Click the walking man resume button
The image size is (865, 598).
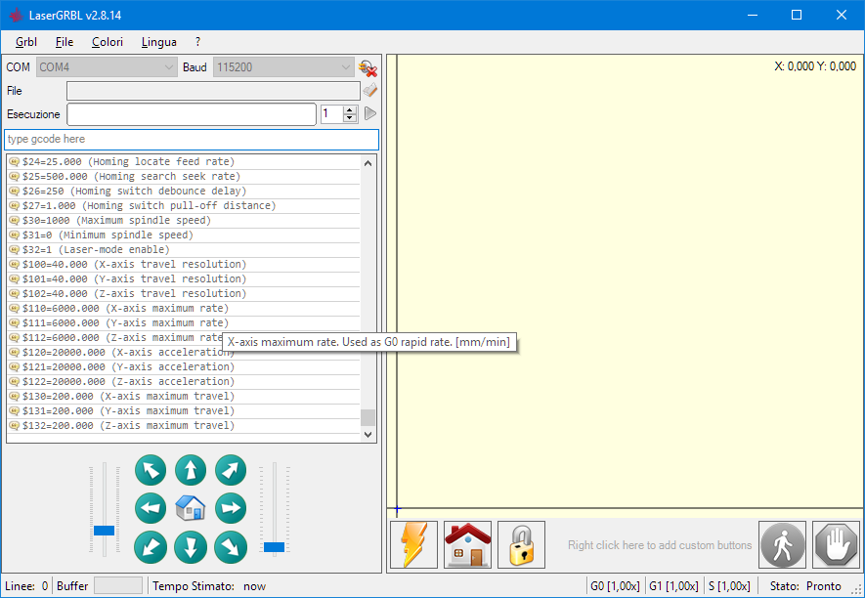782,544
